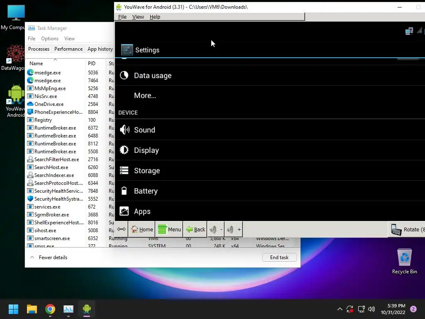This screenshot has height=319, width=425.
Task: Open YouWave Help menu
Action: 155,17
